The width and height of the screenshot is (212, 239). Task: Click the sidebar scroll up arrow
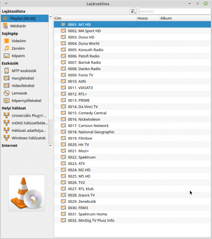pos(51,16)
